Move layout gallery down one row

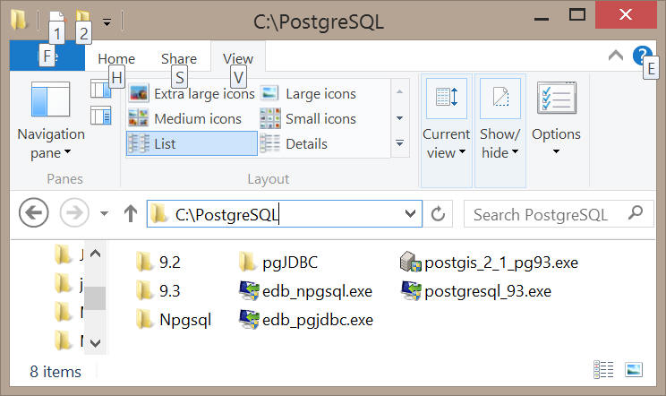pos(399,117)
